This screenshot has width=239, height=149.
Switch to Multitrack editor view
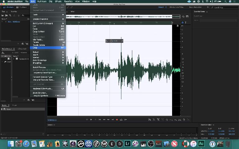click(x=21, y=7)
